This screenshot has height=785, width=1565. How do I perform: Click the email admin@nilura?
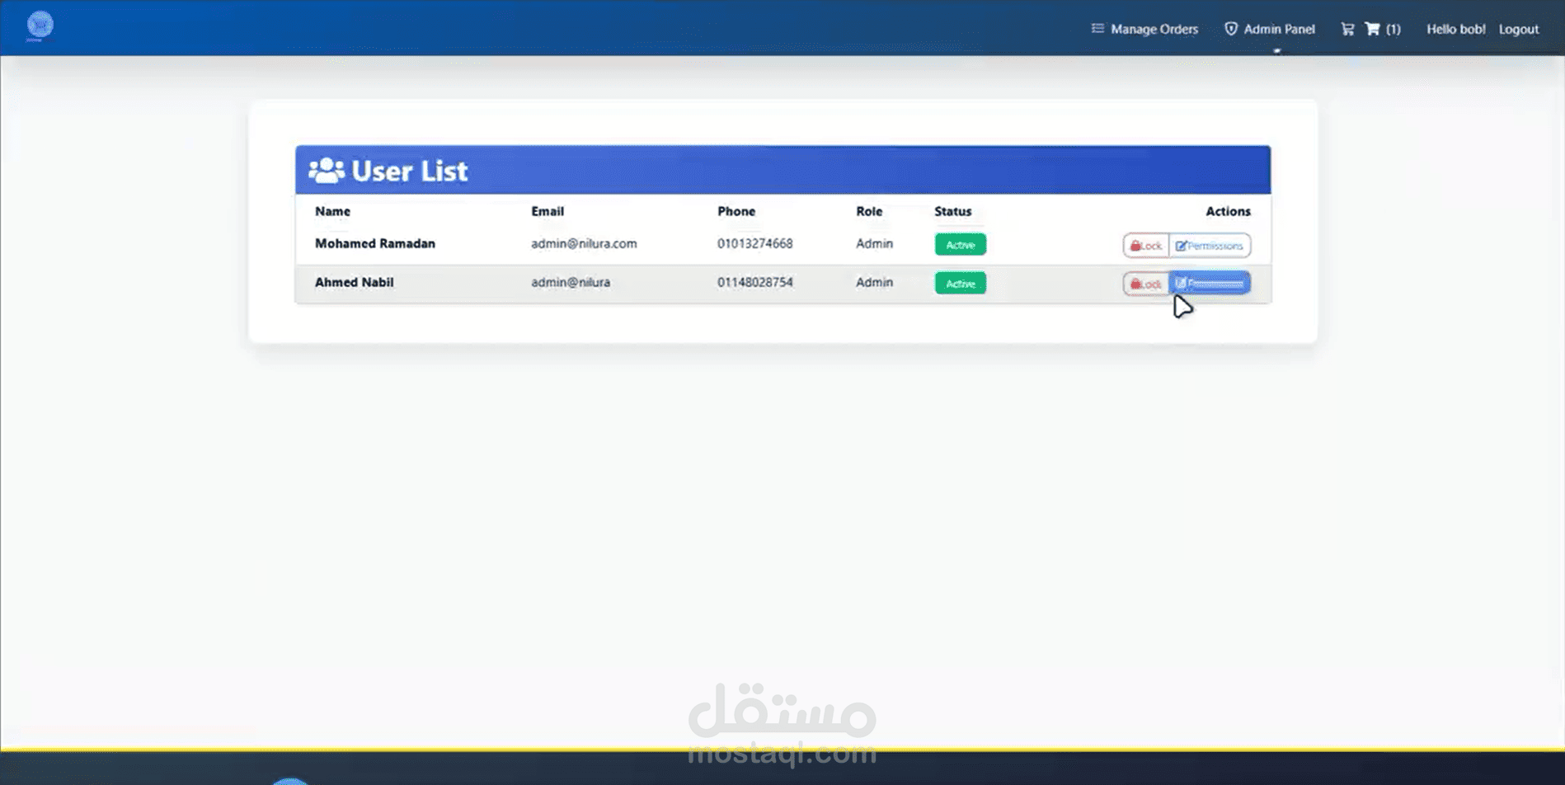pos(571,282)
